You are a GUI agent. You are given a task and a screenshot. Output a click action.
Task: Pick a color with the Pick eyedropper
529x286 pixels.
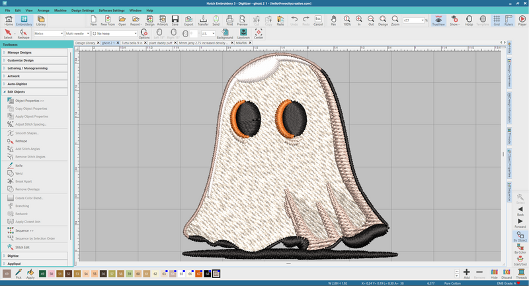19,273
